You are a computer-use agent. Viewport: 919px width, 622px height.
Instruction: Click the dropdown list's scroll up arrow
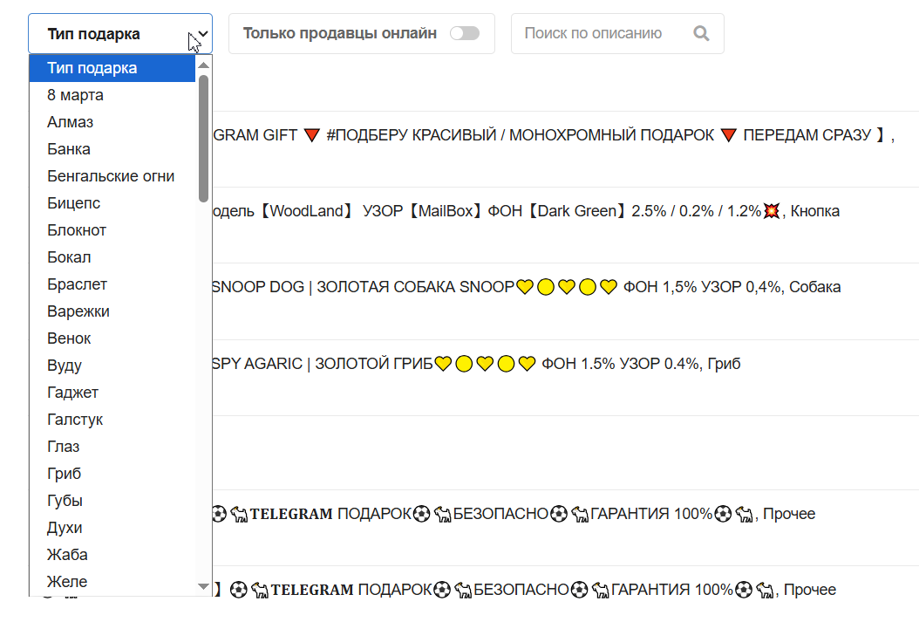(x=203, y=65)
